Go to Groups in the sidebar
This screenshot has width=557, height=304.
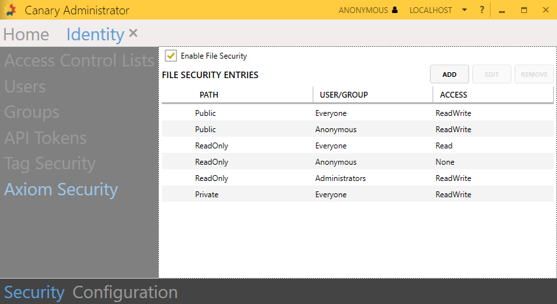[31, 112]
